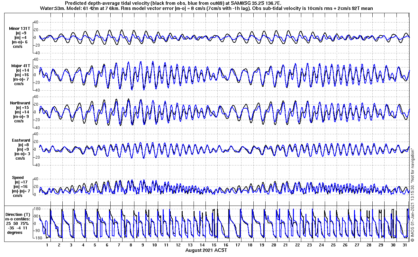Image resolution: width=418 pixels, height=257 pixels.
Task: Click the '20' tick of the Speed panel axis
Action: [36, 187]
